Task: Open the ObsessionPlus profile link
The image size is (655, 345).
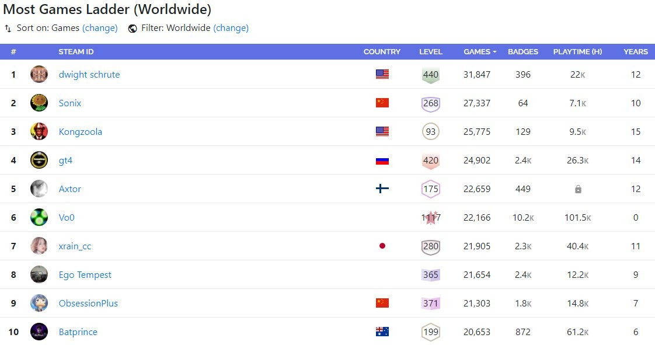Action: click(x=88, y=303)
